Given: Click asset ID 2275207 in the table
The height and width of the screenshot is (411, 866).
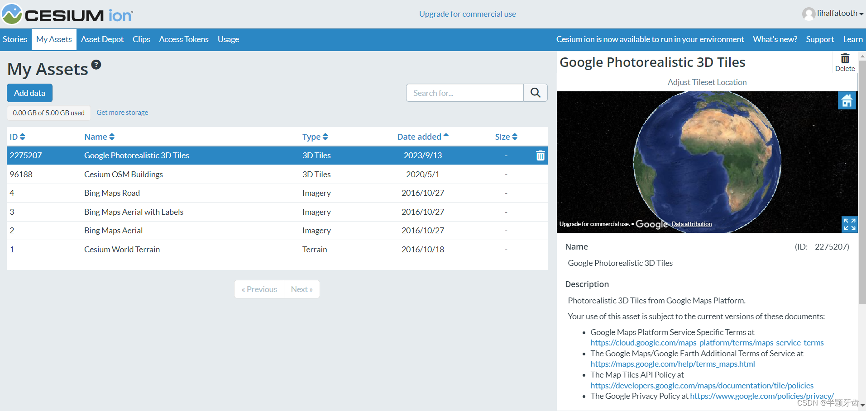Looking at the screenshot, I should pyautogui.click(x=26, y=156).
